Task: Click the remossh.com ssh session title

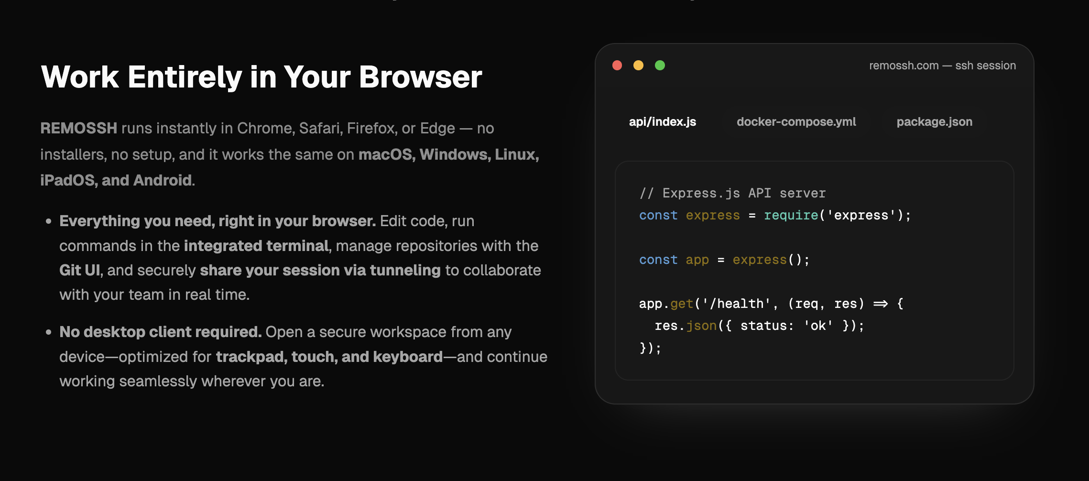Action: tap(942, 66)
